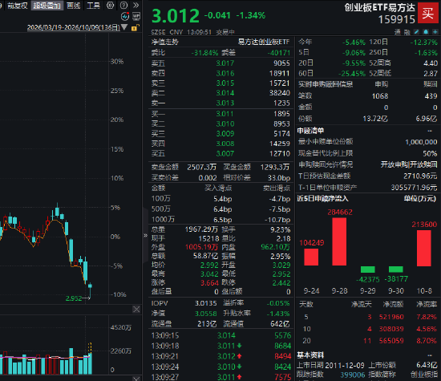Click the 5-day net inflow rate 7.82%
The height and width of the screenshot is (381, 441).
427,317
